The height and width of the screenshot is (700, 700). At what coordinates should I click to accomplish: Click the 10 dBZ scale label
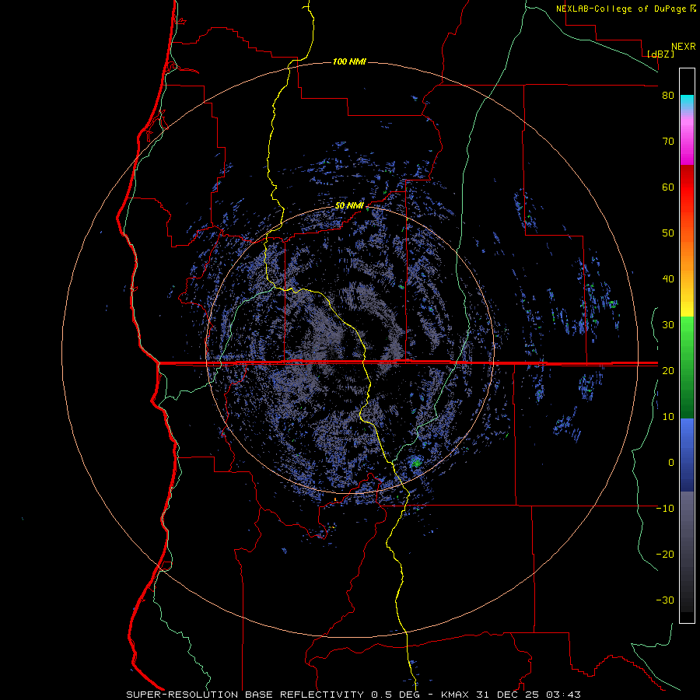tap(668, 417)
